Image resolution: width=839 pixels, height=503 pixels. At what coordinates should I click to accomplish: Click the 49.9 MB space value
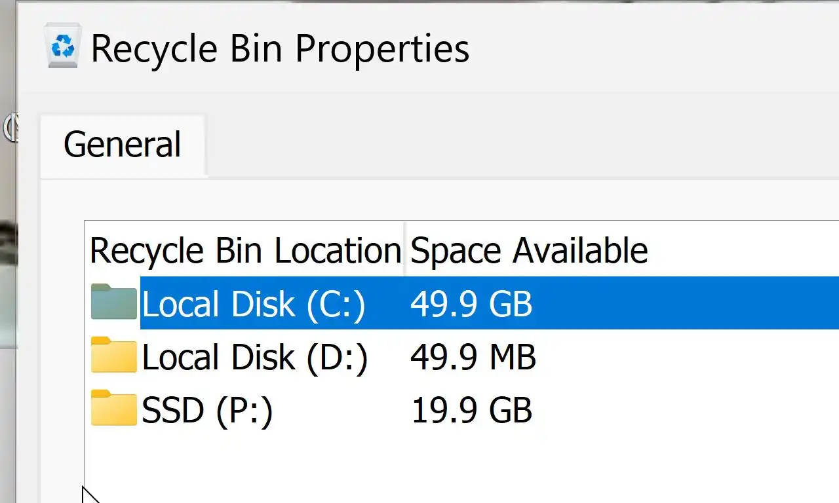tap(473, 358)
